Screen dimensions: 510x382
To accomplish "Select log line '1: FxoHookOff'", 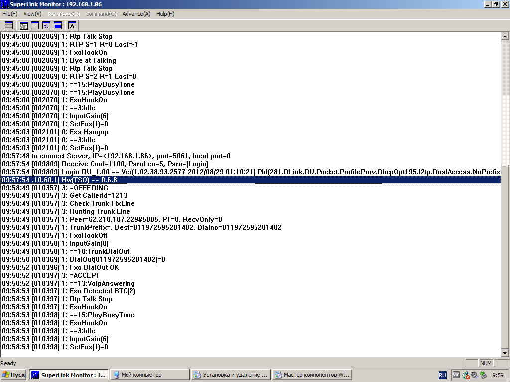I will click(x=251, y=235).
